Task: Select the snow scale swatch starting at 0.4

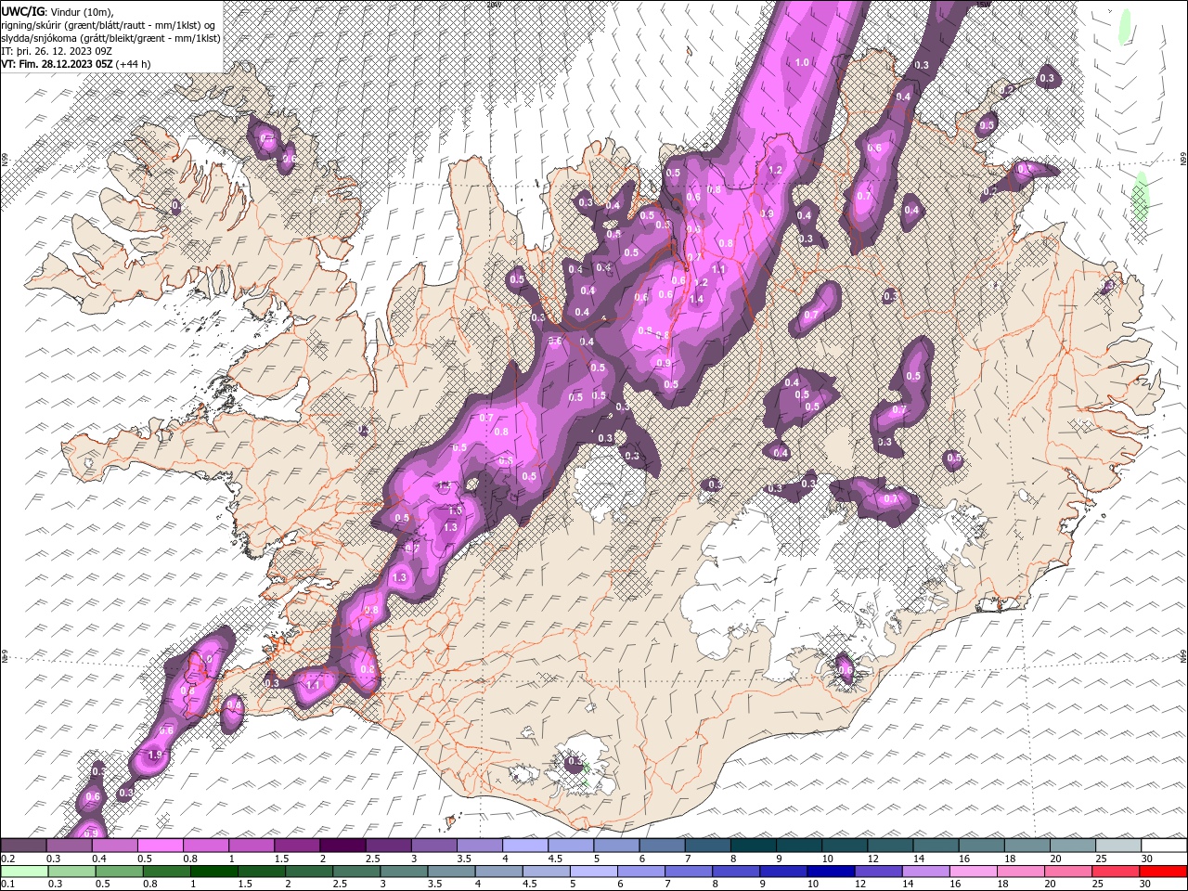Action: 114,846
